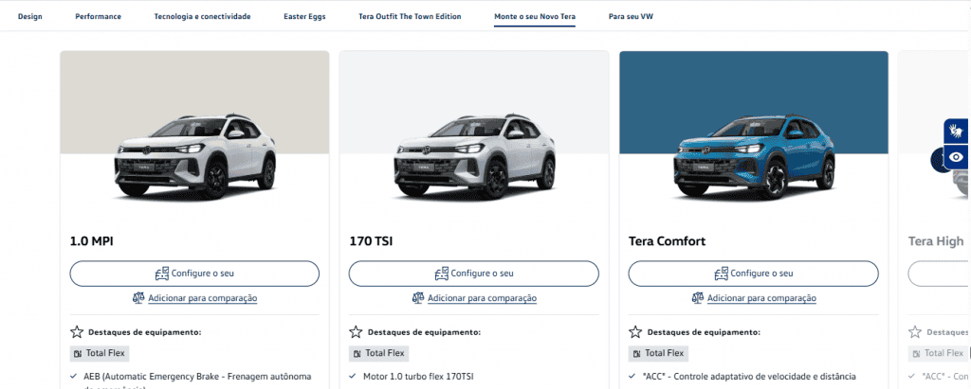Click the scale icon under 1.0 MPI
The width and height of the screenshot is (971, 389).
(x=139, y=298)
